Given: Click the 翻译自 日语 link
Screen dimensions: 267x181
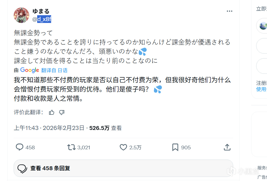Looking at the screenshot, I should [54, 70].
